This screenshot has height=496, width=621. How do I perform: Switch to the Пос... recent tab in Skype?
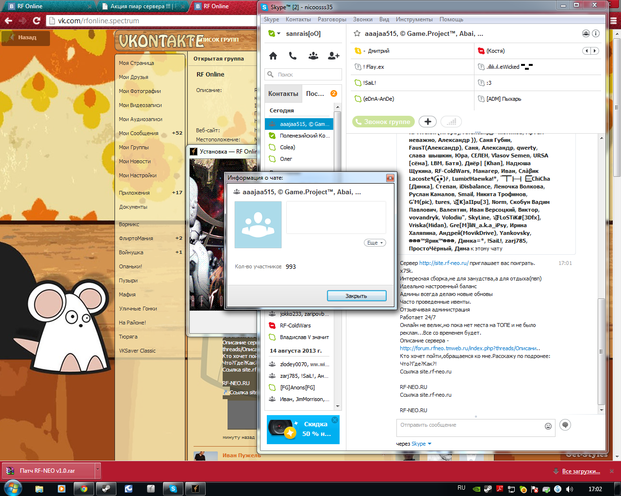coord(321,93)
